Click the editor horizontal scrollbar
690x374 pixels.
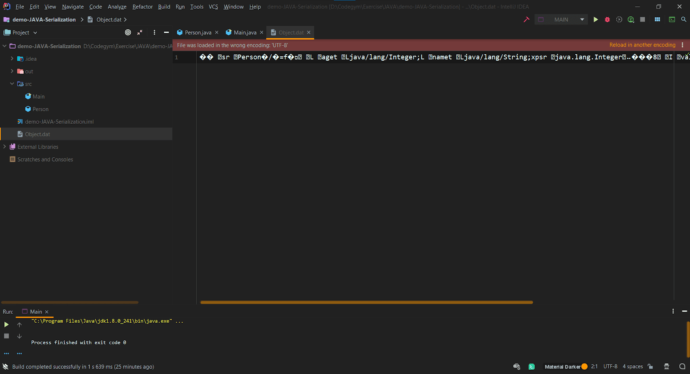click(367, 302)
